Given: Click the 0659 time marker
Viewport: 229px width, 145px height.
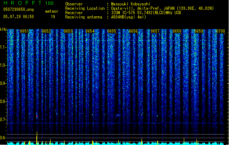Looking at the screenshot, I should point(199,31).
